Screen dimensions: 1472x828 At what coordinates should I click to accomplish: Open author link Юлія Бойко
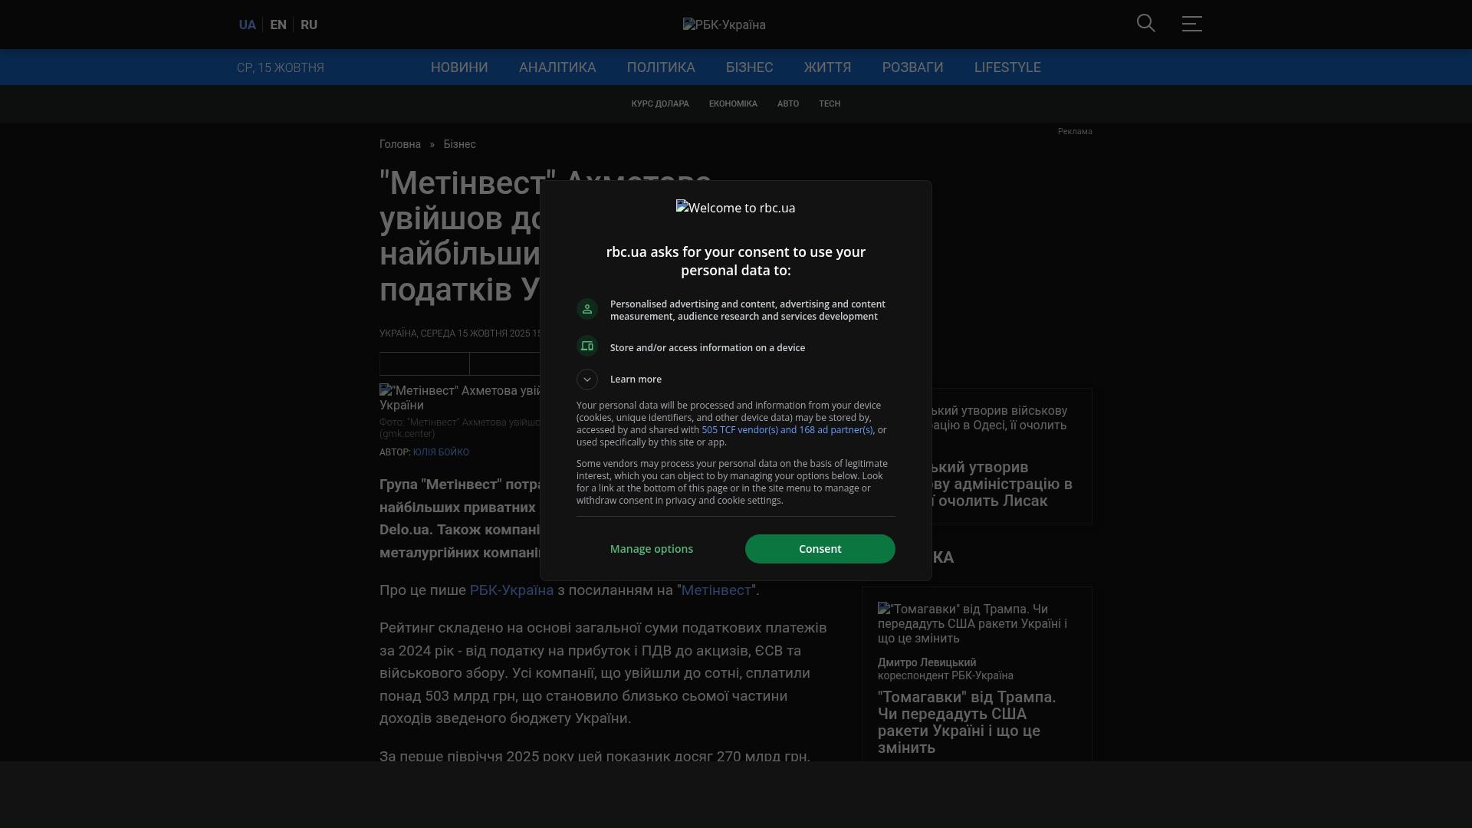click(441, 452)
